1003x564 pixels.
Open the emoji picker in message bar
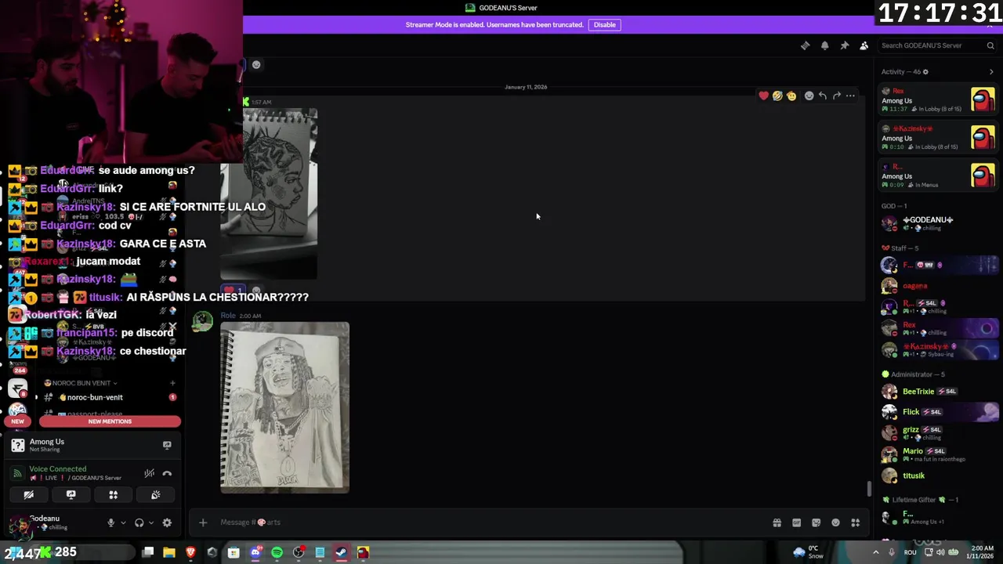pyautogui.click(x=835, y=522)
